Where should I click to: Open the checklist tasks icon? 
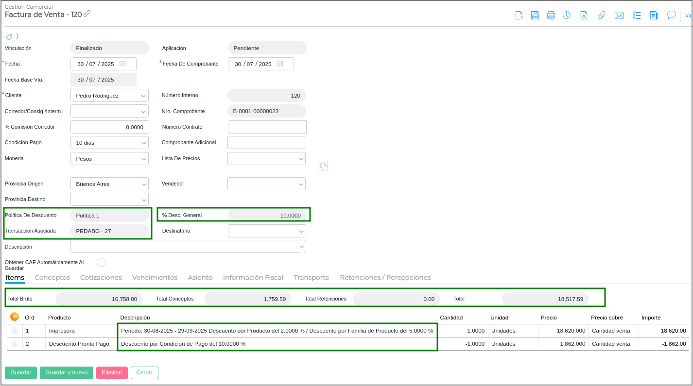(x=637, y=16)
